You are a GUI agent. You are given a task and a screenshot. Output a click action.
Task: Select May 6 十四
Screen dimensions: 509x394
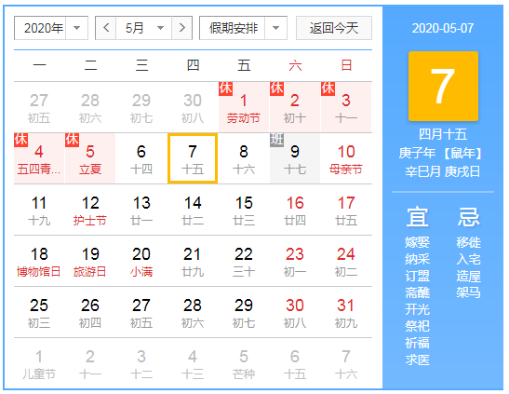[x=141, y=158]
